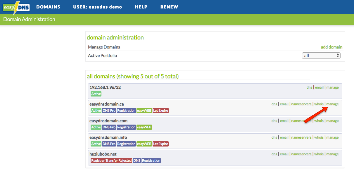Expand the Active Portfolio dropdown

pyautogui.click(x=321, y=56)
